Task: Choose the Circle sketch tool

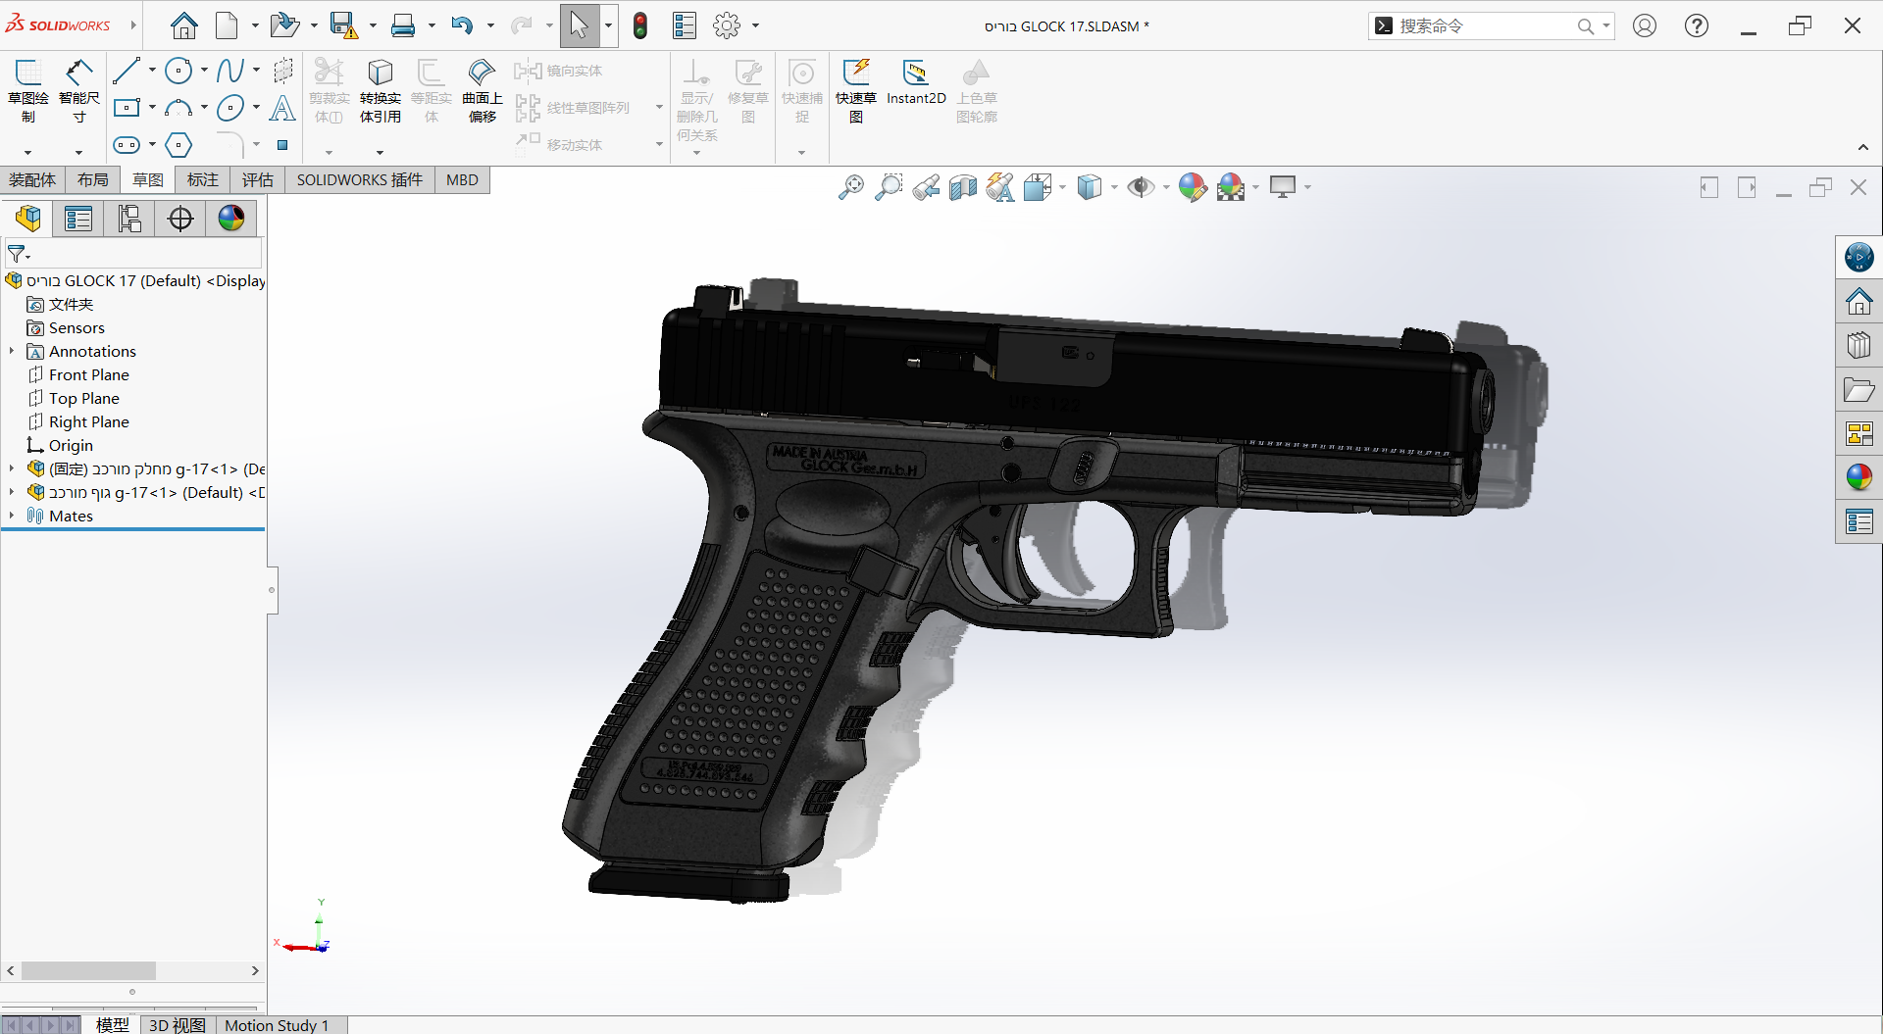Action: coord(178,71)
